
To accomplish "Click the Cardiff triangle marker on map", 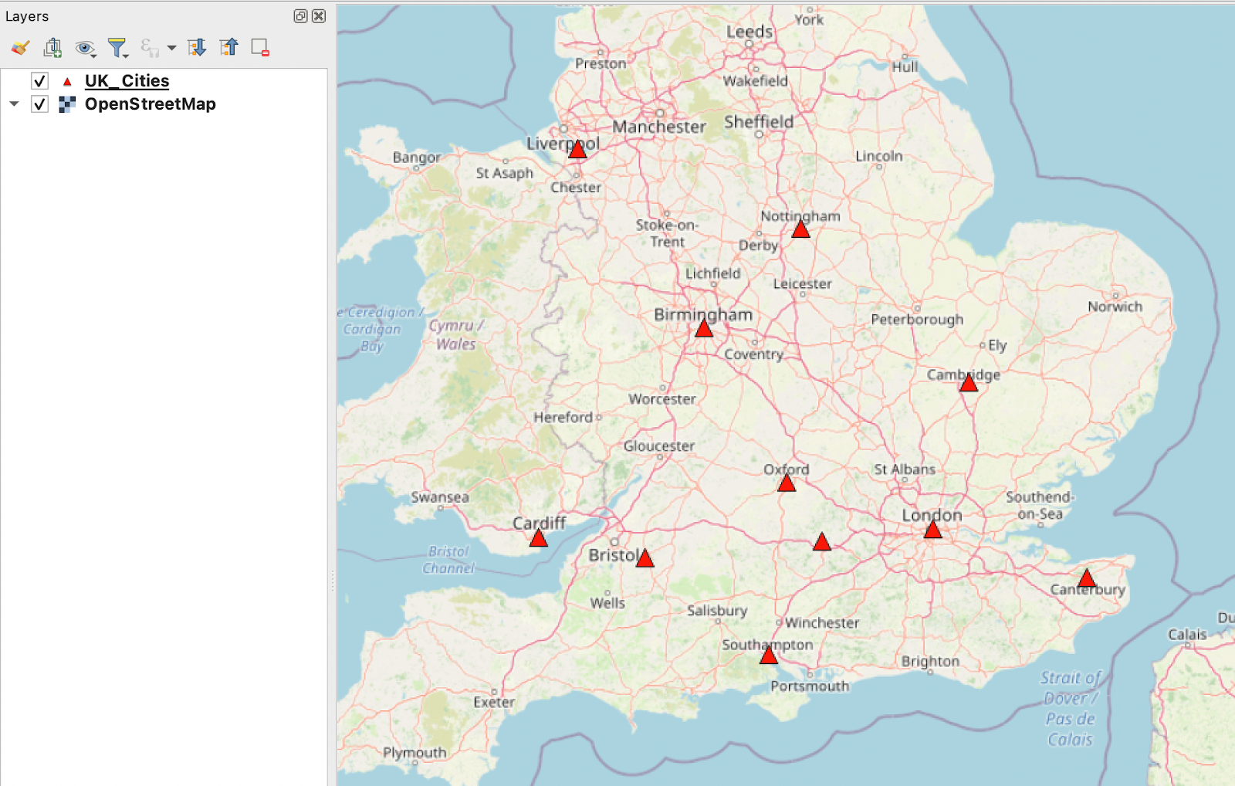I will click(x=539, y=538).
